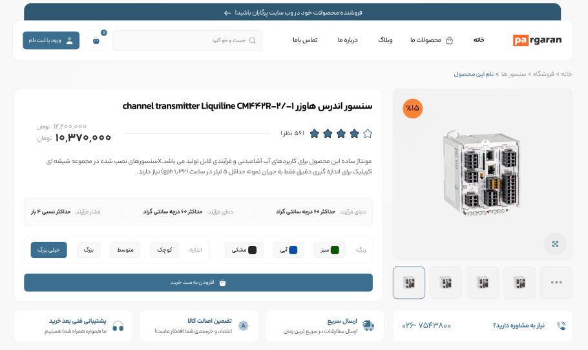
Task: Click the first filled rating star
Action: (315, 134)
